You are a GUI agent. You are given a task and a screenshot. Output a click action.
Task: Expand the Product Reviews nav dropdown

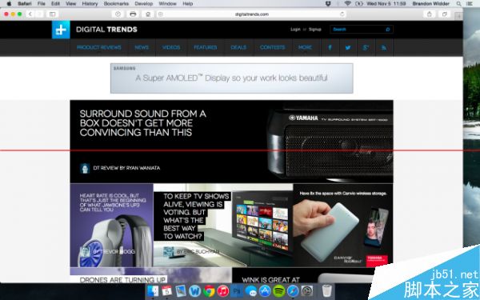click(99, 47)
